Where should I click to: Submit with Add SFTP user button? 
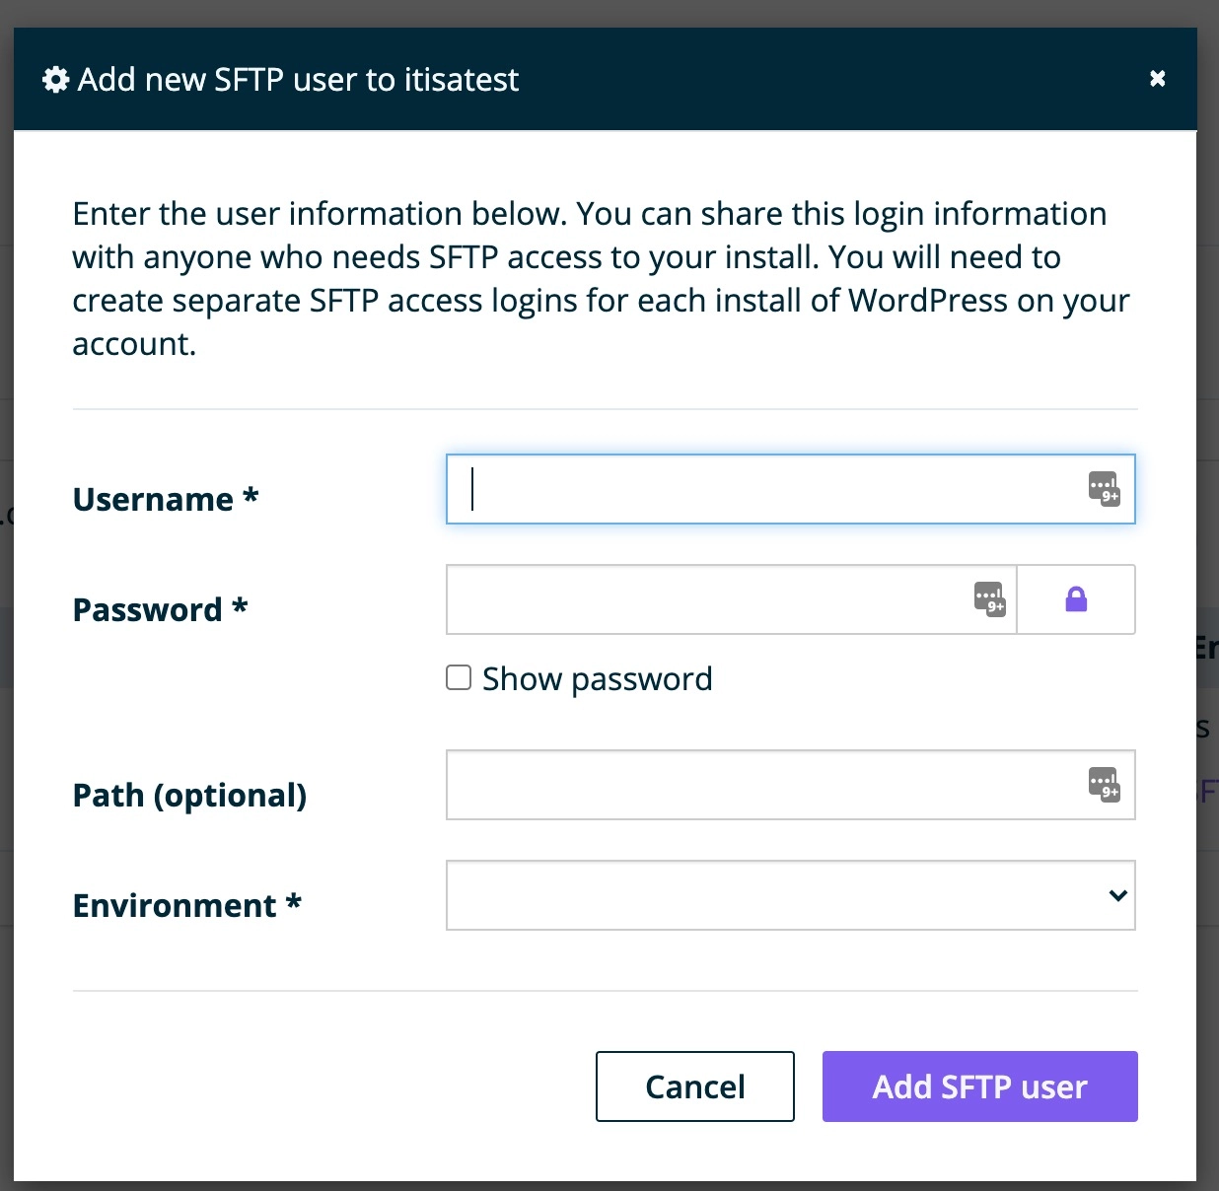click(980, 1086)
